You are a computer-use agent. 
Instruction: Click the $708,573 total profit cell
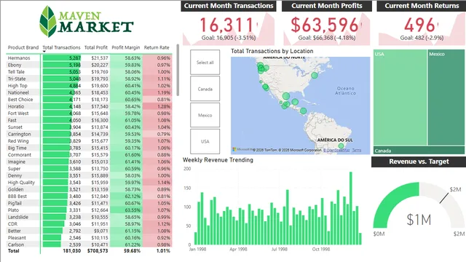98,250
